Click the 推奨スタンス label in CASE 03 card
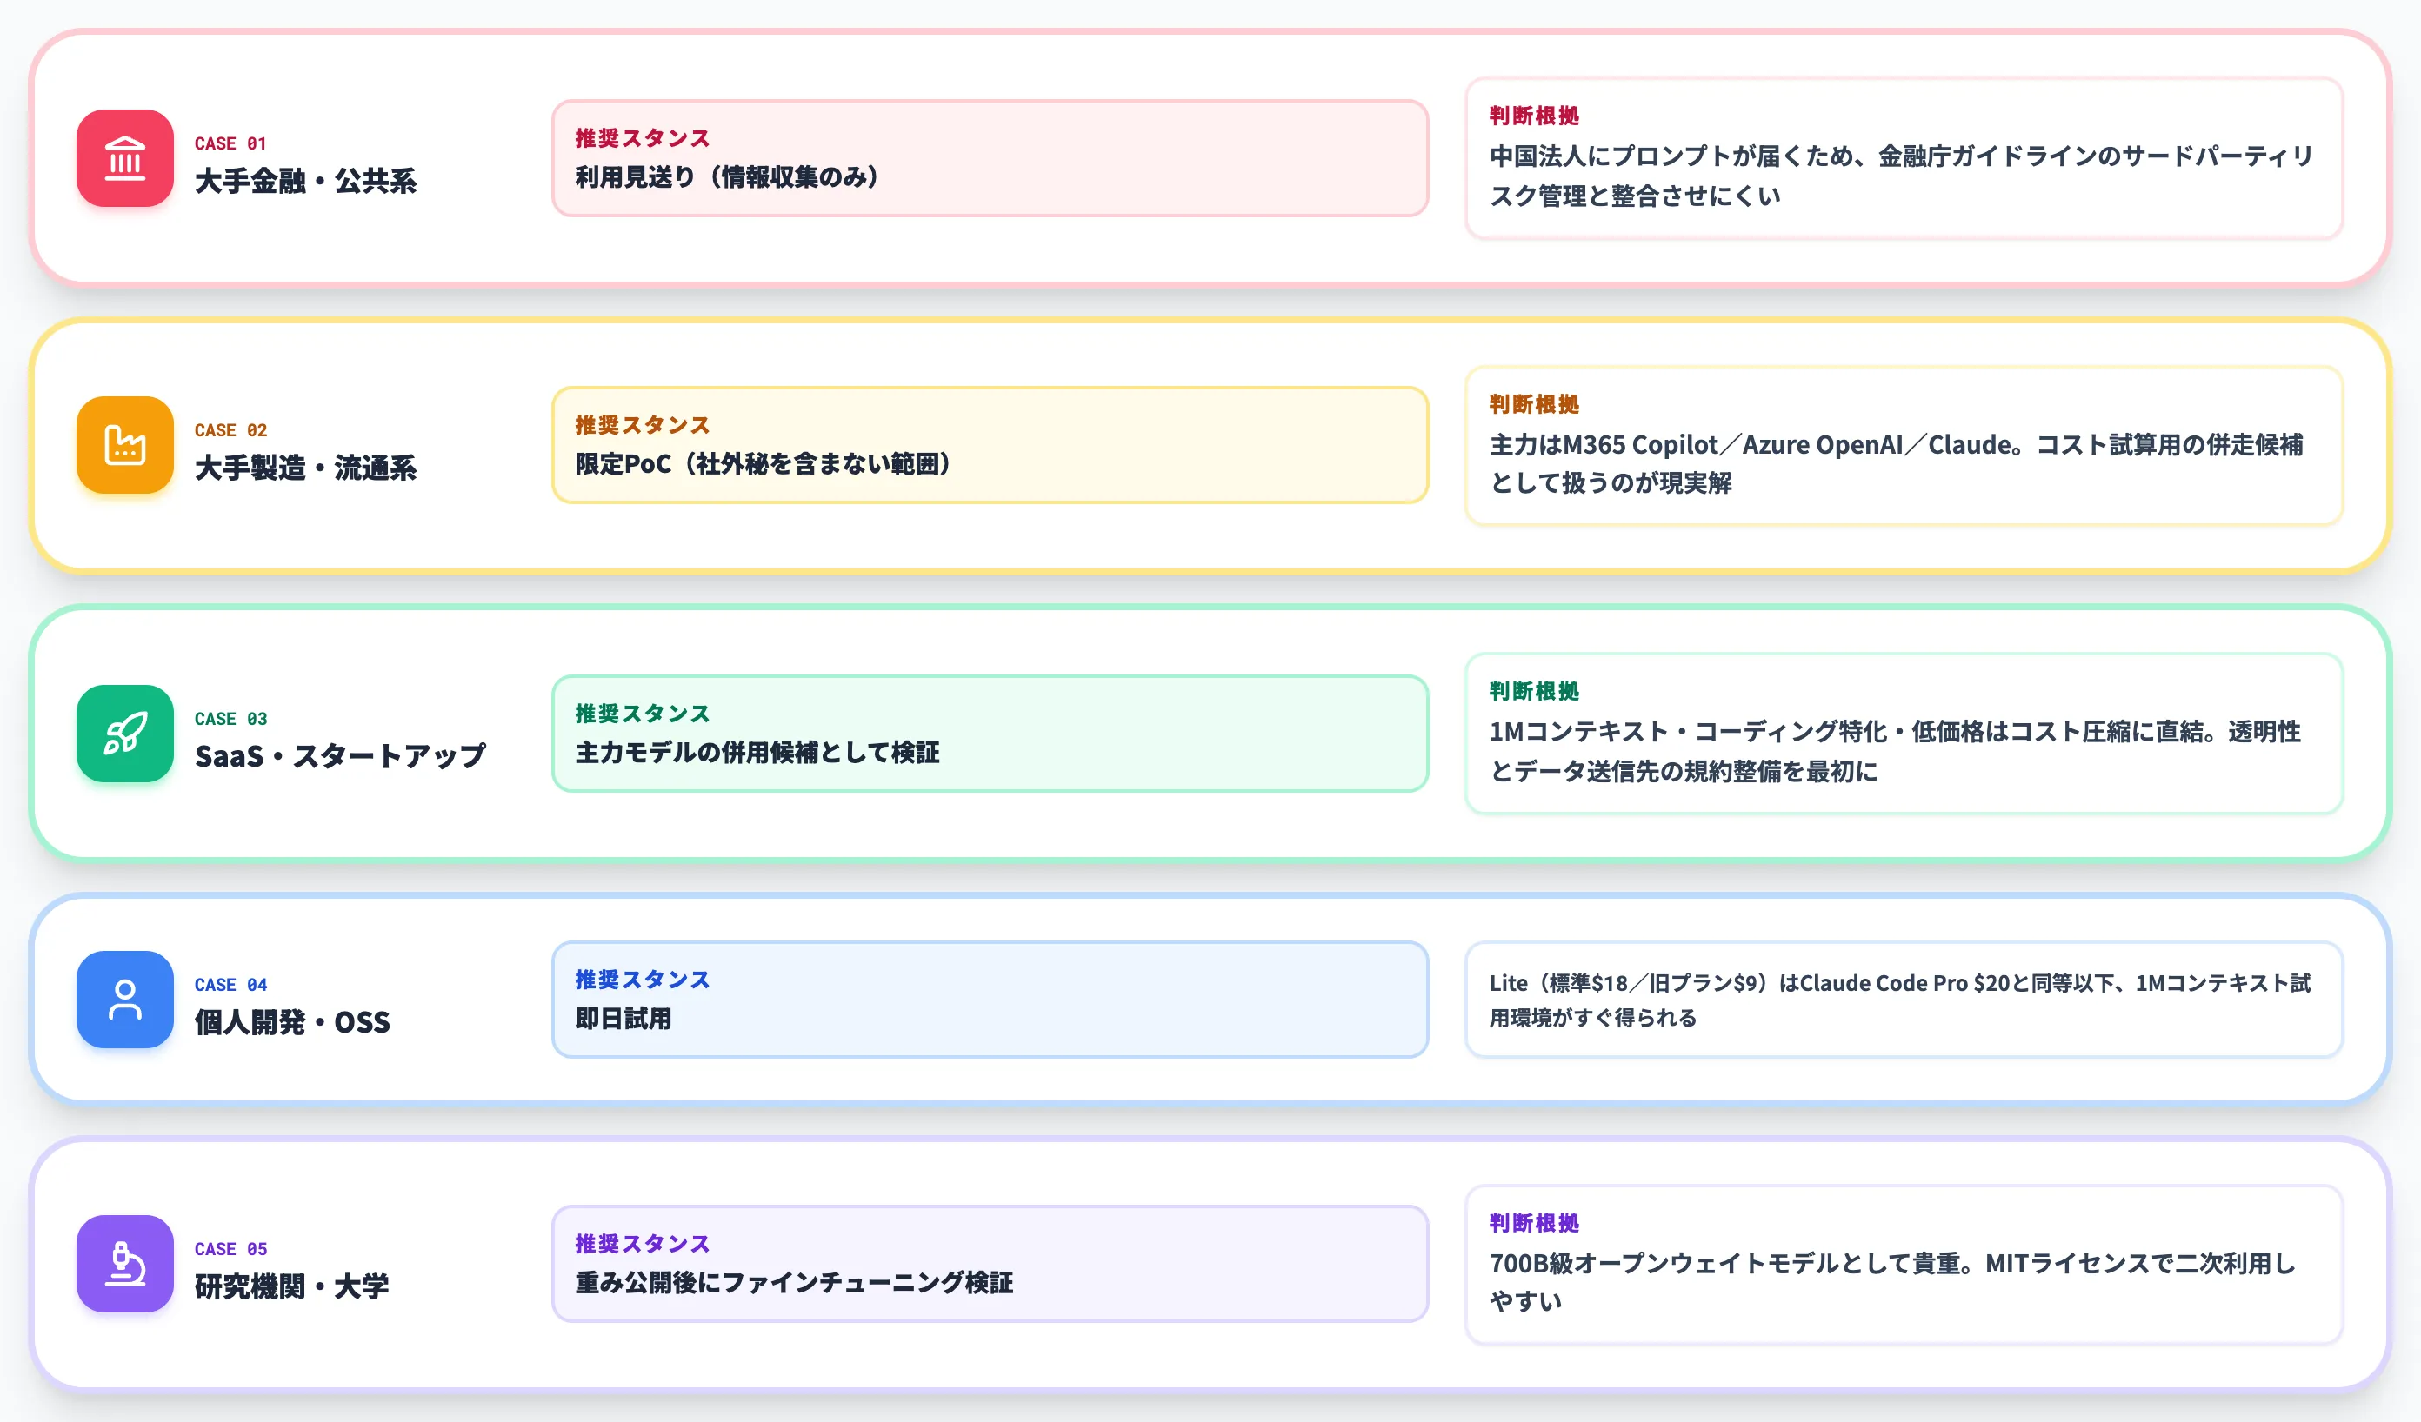The image size is (2421, 1422). pos(642,714)
